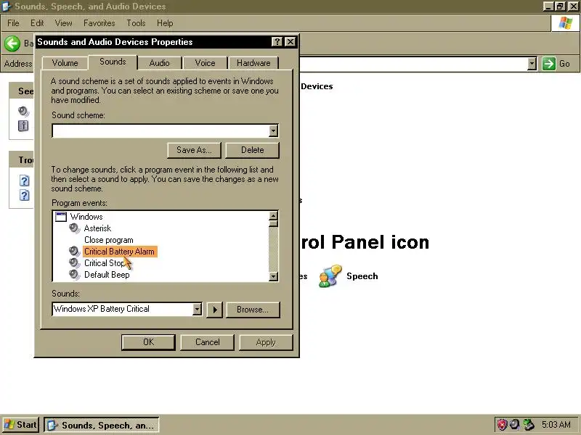This screenshot has height=435, width=581.
Task: Click the speaker icon beside Critical Stop
Action: pos(75,263)
